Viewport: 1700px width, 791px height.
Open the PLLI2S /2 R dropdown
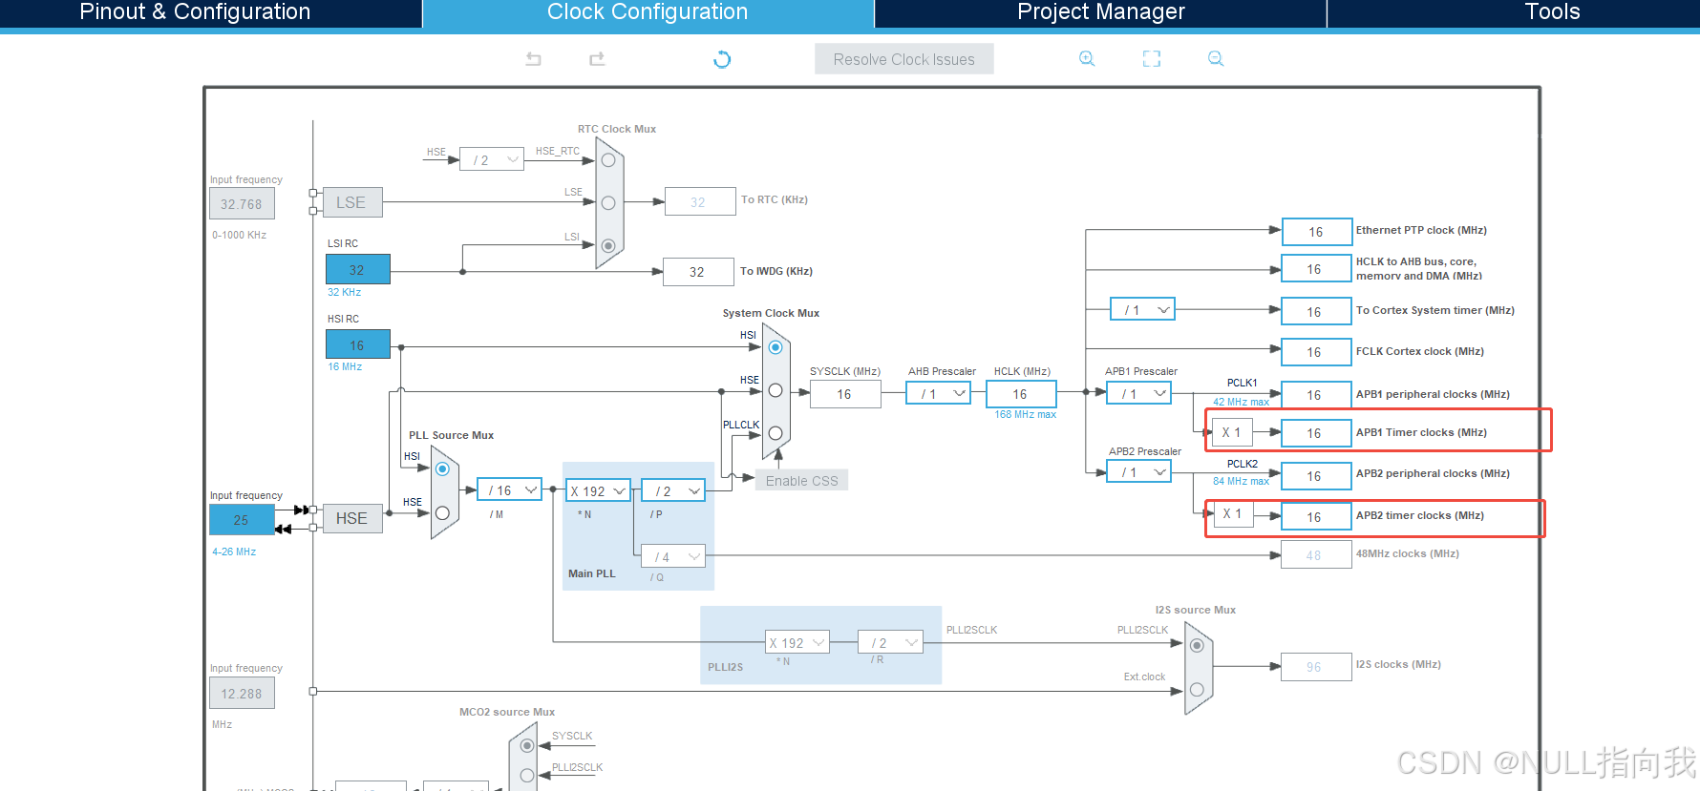coord(890,642)
